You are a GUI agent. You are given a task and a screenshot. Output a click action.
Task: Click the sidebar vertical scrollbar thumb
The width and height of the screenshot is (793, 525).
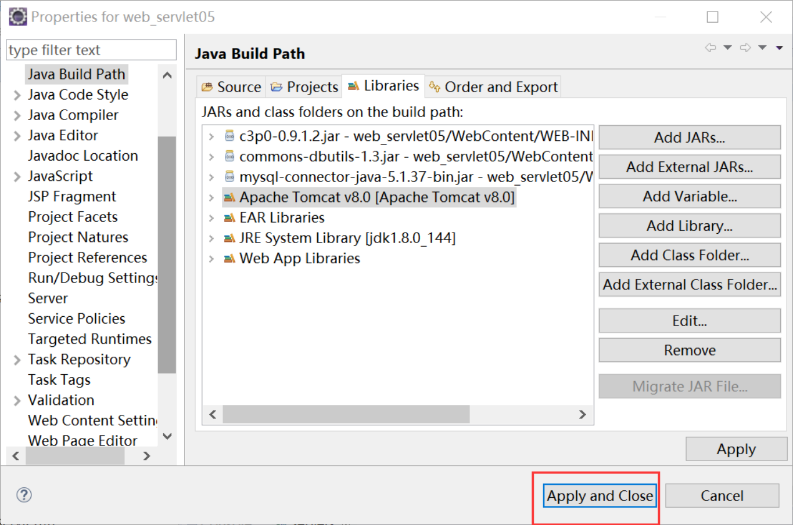coord(167,255)
